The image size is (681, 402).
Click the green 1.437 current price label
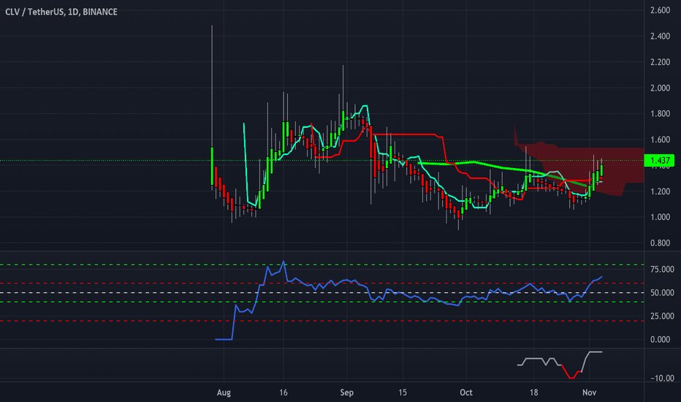click(659, 160)
